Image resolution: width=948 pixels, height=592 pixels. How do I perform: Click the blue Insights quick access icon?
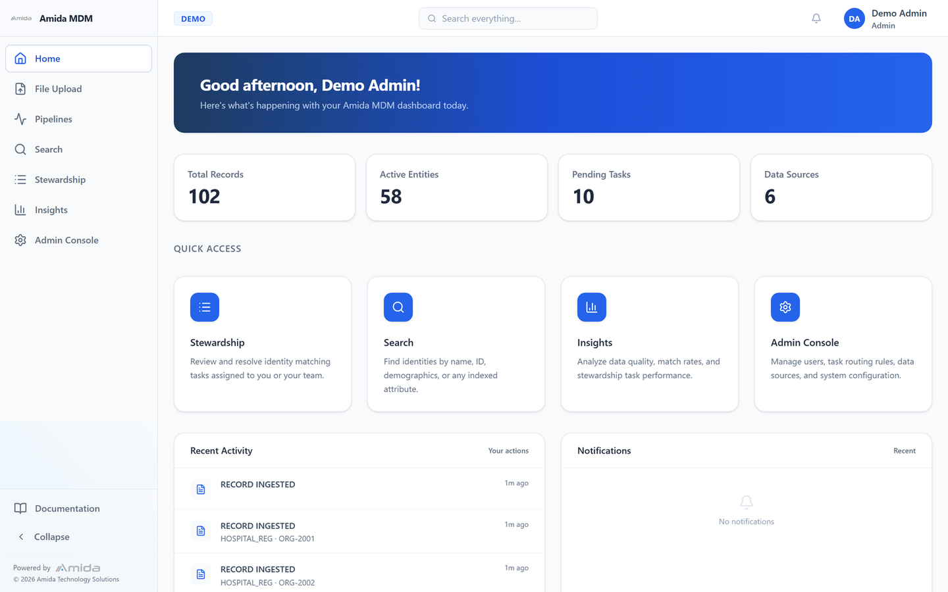(592, 307)
